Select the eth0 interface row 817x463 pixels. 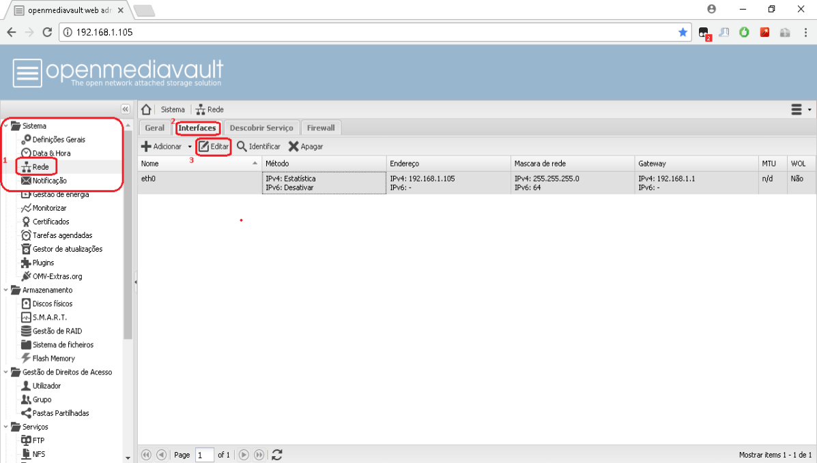[x=199, y=183]
